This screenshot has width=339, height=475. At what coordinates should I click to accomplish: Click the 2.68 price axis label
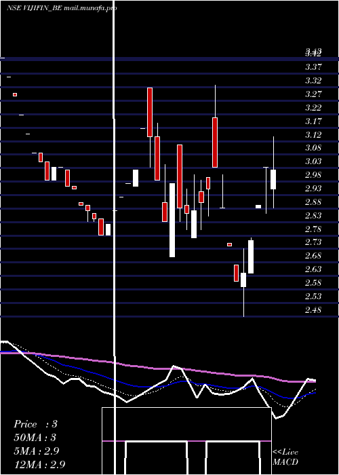coord(313,256)
